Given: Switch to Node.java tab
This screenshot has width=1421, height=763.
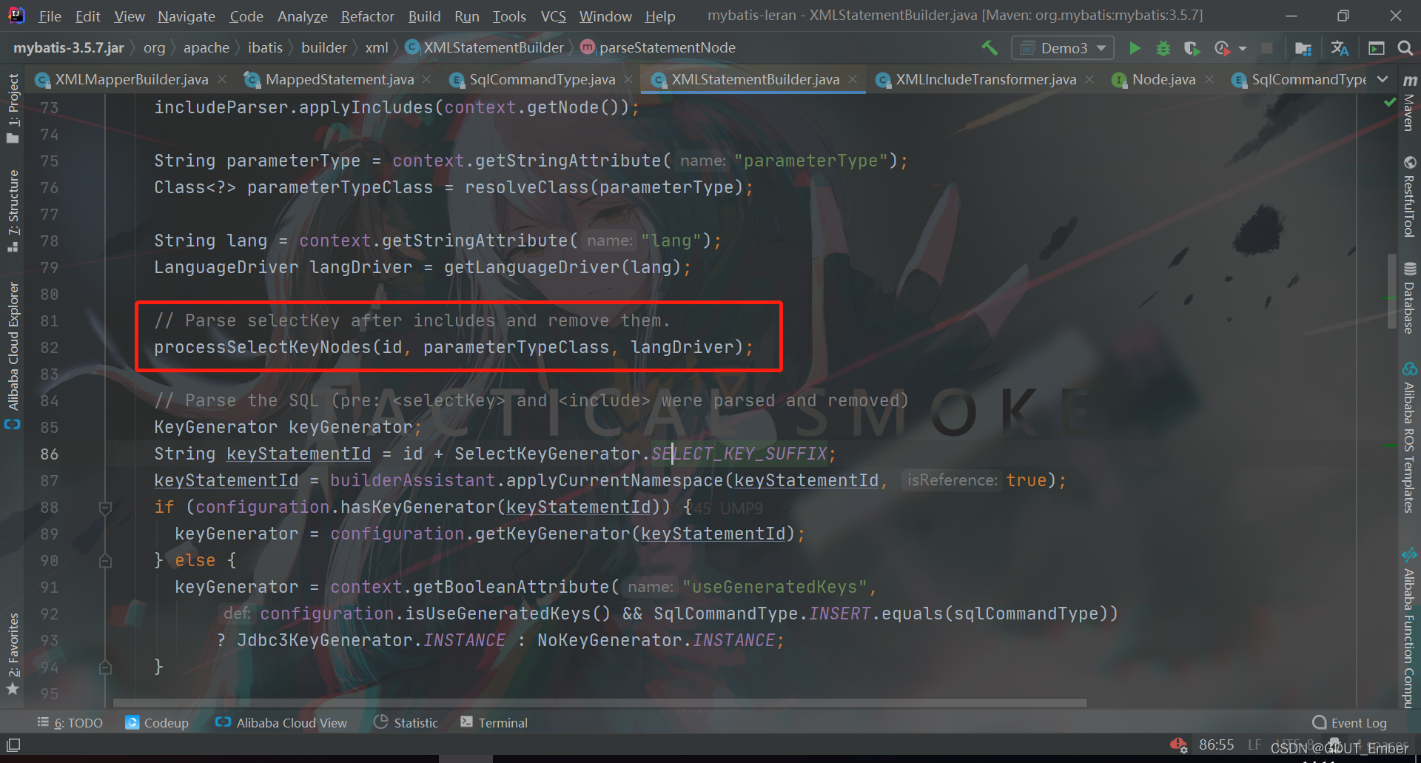Looking at the screenshot, I should click(x=1163, y=79).
